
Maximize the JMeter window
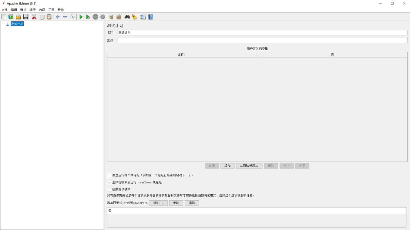[392, 3]
